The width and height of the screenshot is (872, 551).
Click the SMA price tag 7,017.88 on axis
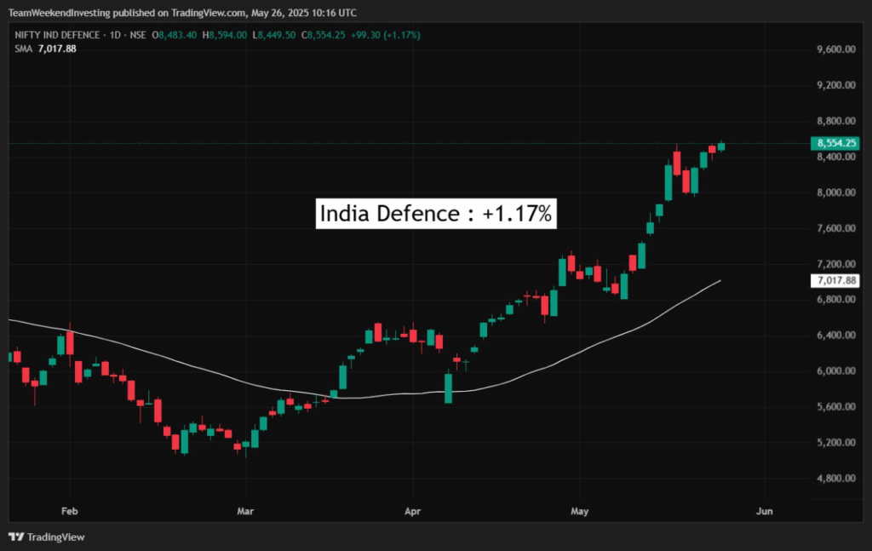pos(835,281)
